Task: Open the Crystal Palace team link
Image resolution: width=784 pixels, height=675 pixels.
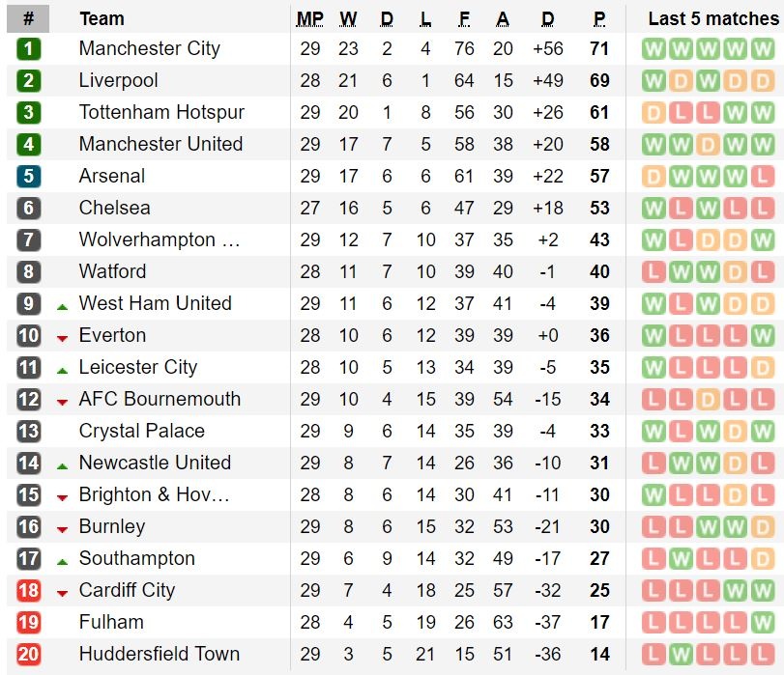Action: pyautogui.click(x=141, y=432)
